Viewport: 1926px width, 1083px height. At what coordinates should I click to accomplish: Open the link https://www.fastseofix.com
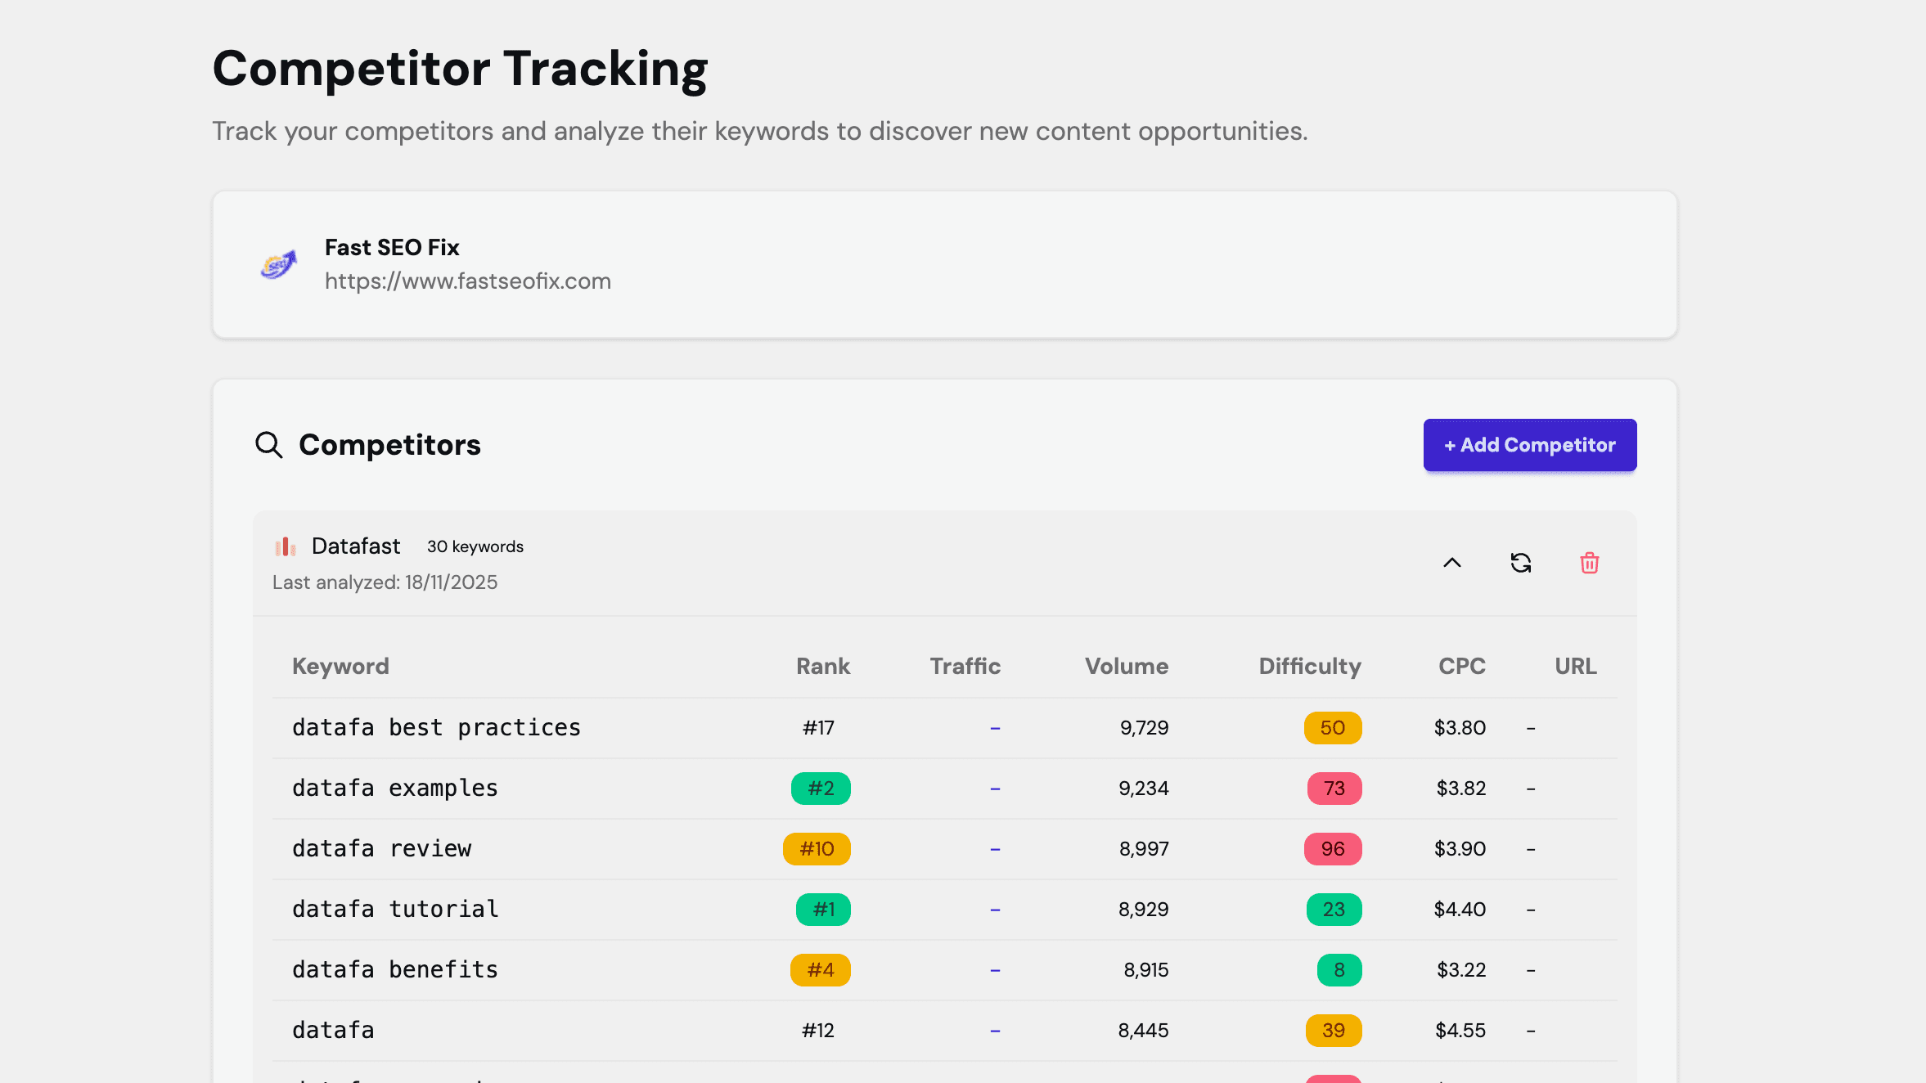468,281
